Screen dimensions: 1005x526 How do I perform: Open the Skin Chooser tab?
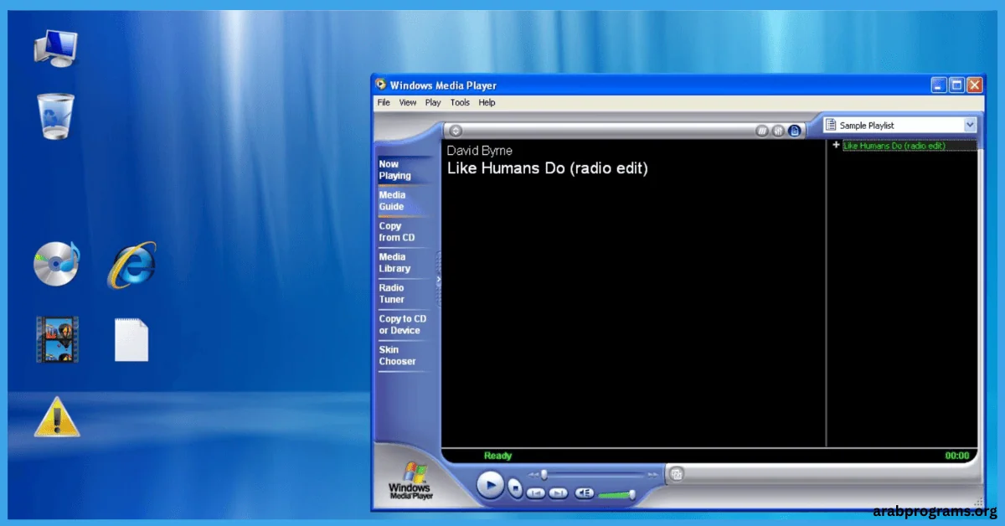pos(404,356)
